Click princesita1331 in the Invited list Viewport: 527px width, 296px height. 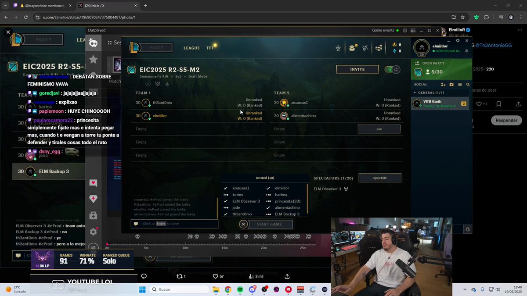[288, 201]
